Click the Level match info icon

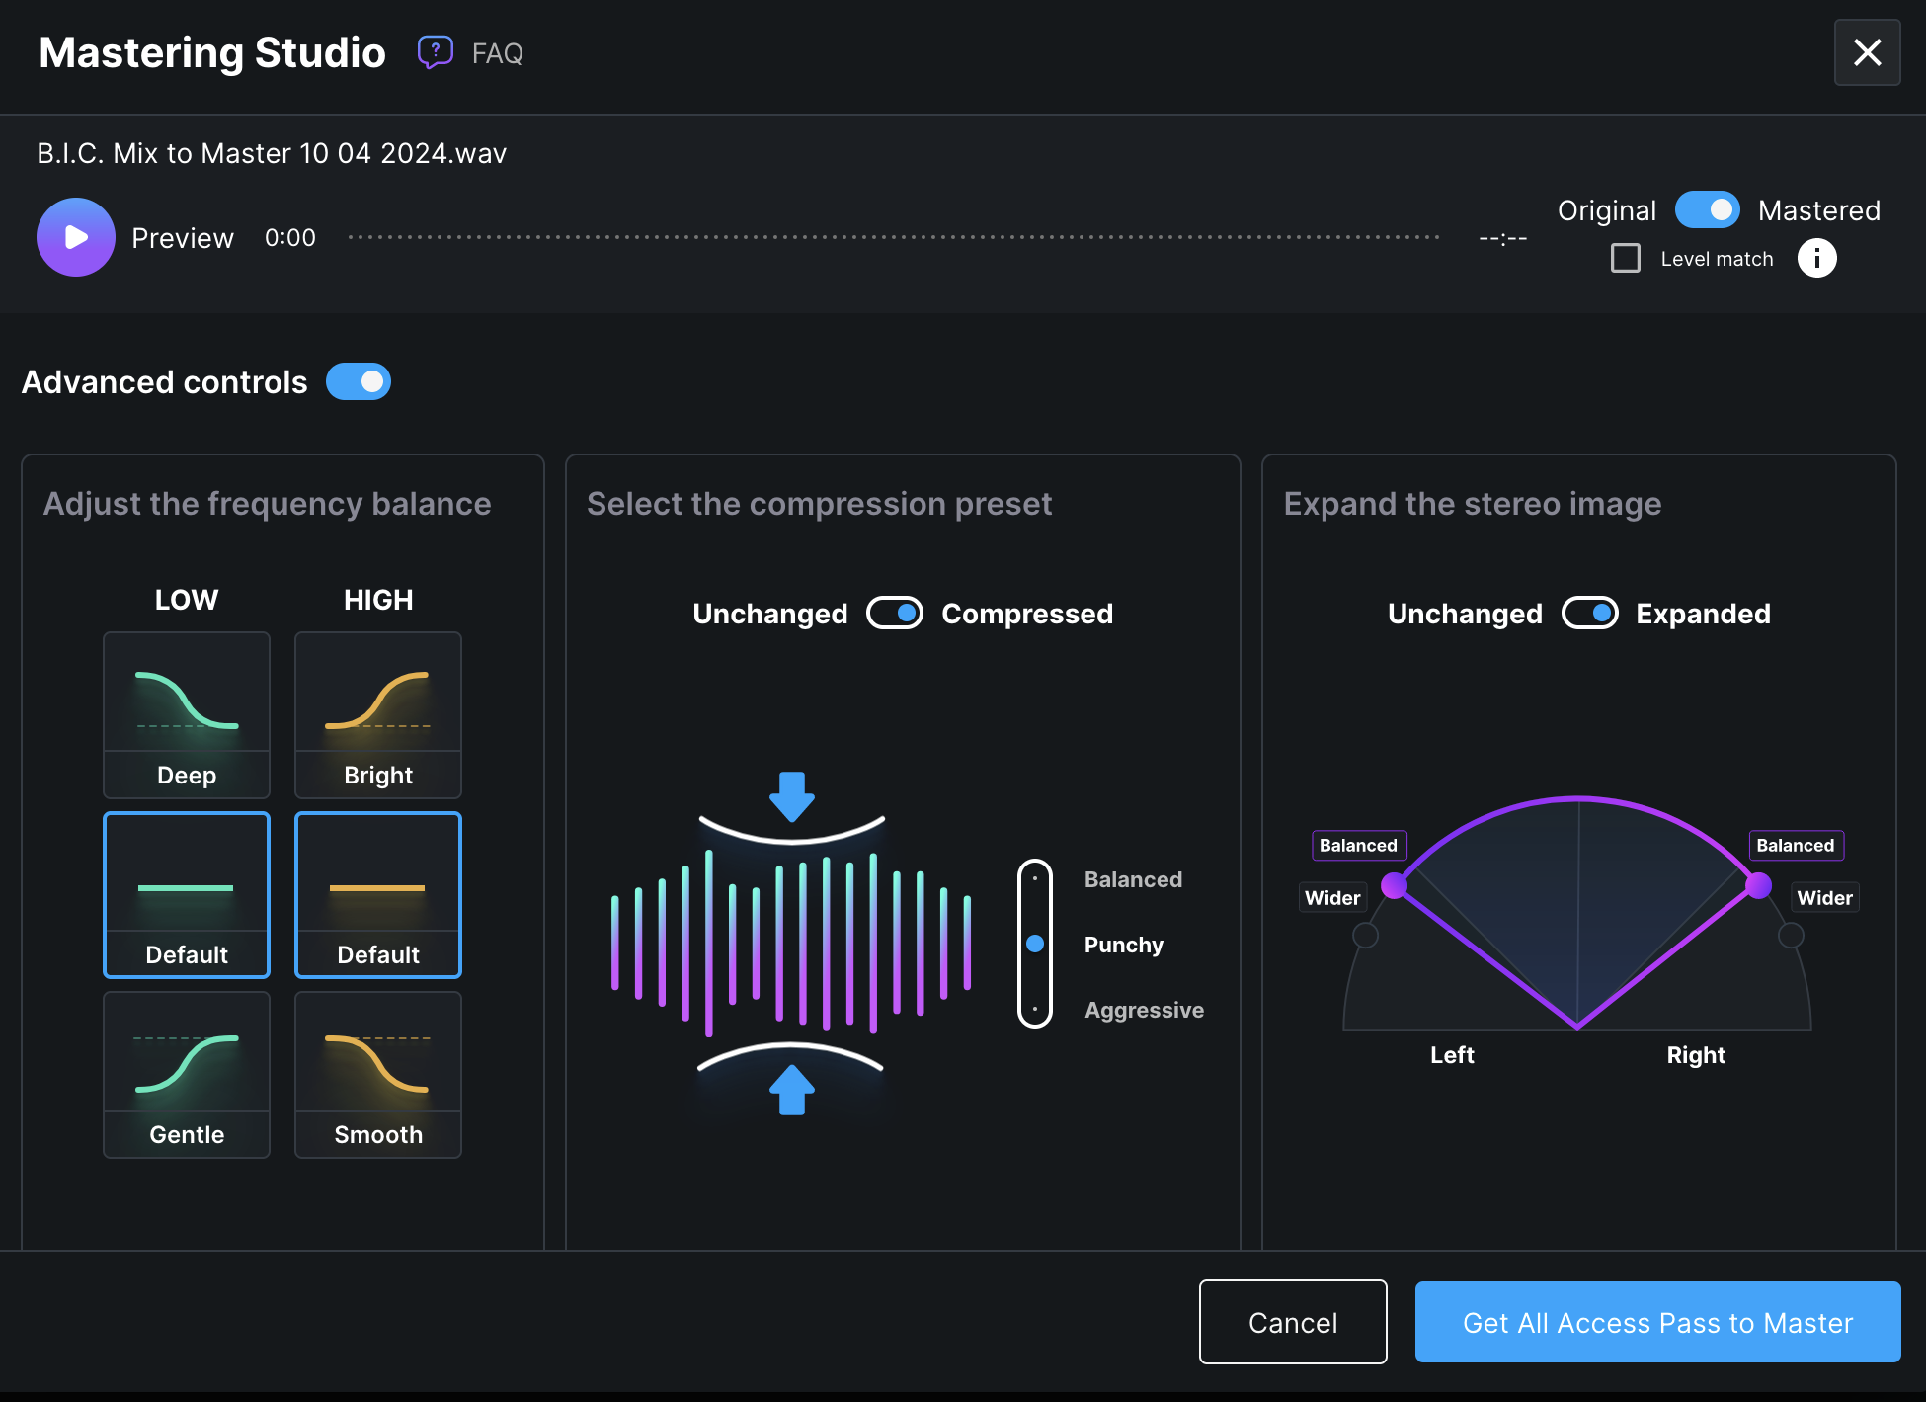1816,259
